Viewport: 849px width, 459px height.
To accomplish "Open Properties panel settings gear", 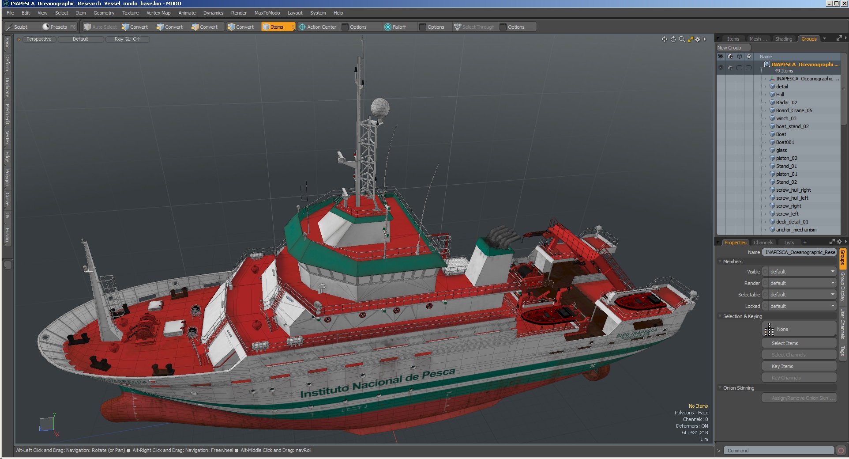I will pos(839,242).
